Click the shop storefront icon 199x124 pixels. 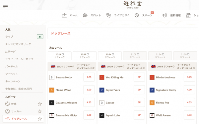pos(188,15)
